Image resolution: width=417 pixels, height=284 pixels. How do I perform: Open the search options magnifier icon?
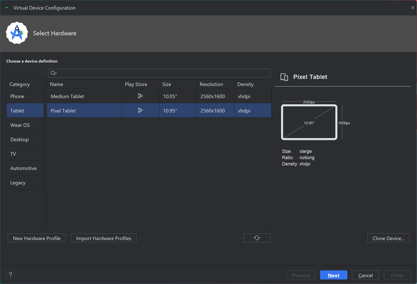[x=53, y=73]
